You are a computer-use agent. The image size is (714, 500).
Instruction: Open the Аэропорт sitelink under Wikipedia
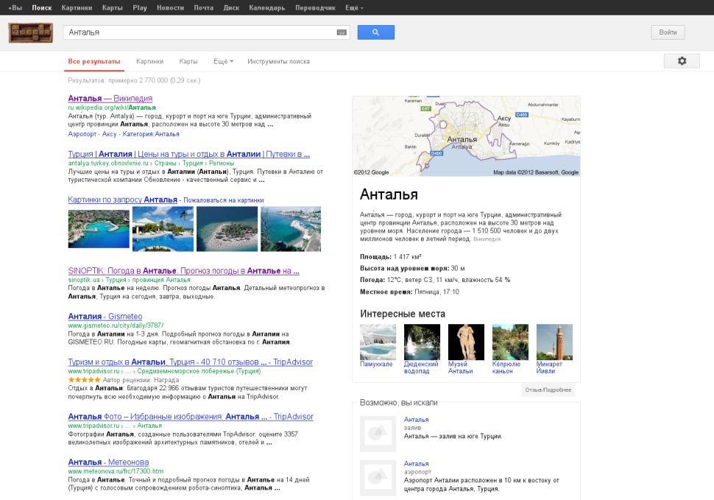pyautogui.click(x=82, y=134)
